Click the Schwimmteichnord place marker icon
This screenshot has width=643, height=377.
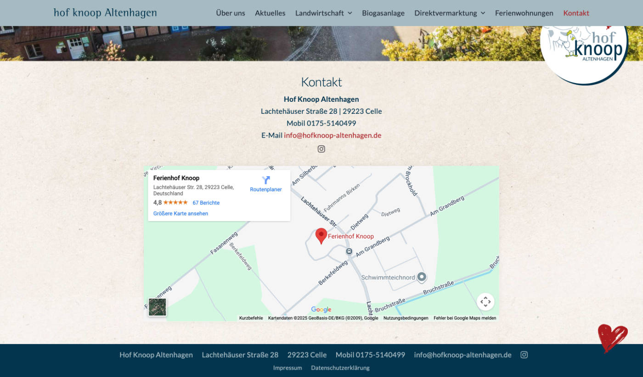coord(422,277)
